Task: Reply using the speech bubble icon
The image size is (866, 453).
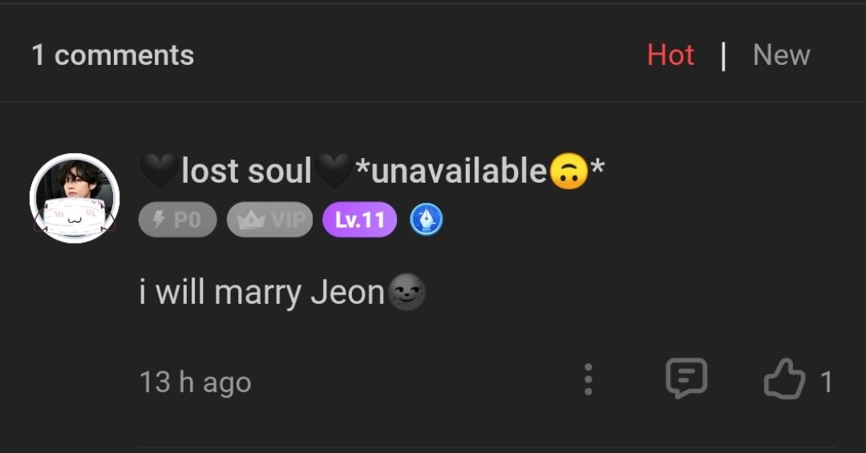Action: 686,378
